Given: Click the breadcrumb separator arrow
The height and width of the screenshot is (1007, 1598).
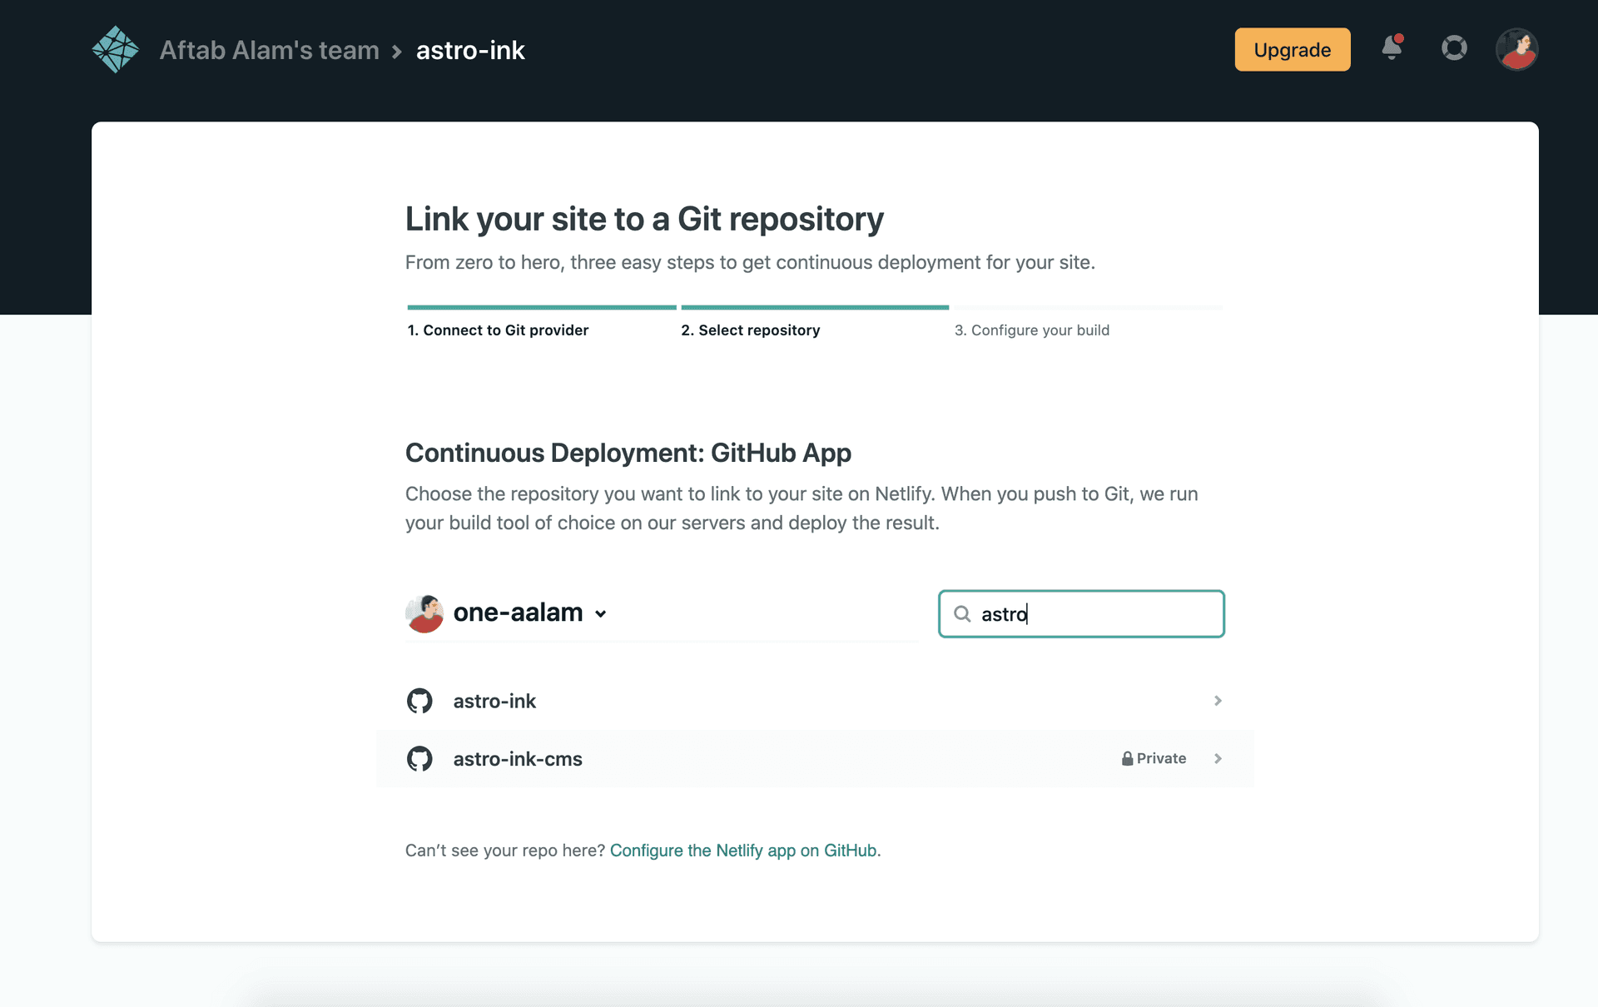Looking at the screenshot, I should [x=397, y=52].
